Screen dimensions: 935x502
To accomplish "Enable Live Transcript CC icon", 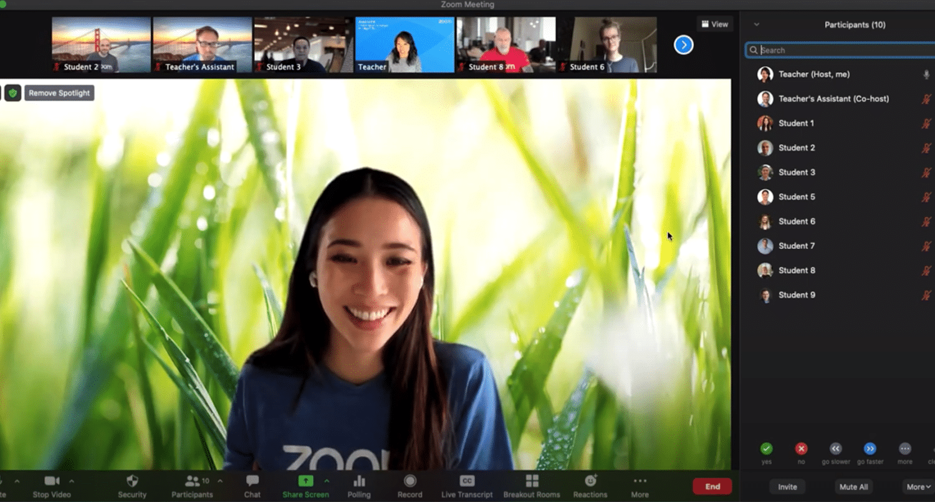I will [x=467, y=481].
